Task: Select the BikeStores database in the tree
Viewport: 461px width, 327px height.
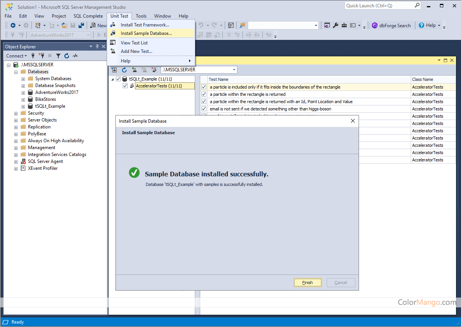Action: [x=45, y=99]
